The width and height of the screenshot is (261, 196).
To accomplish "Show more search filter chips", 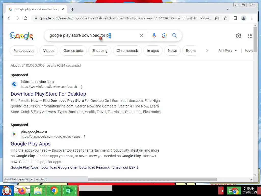I will click(207, 51).
